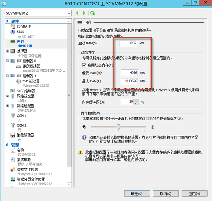The height and width of the screenshot is (201, 212).
Task: Toggle the 启用动态内存 checkbox
Action: coord(84,65)
